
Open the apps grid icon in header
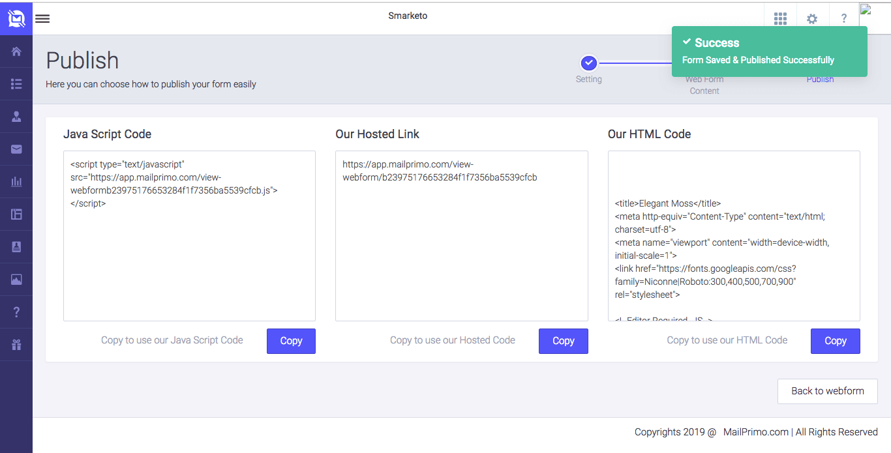(780, 18)
